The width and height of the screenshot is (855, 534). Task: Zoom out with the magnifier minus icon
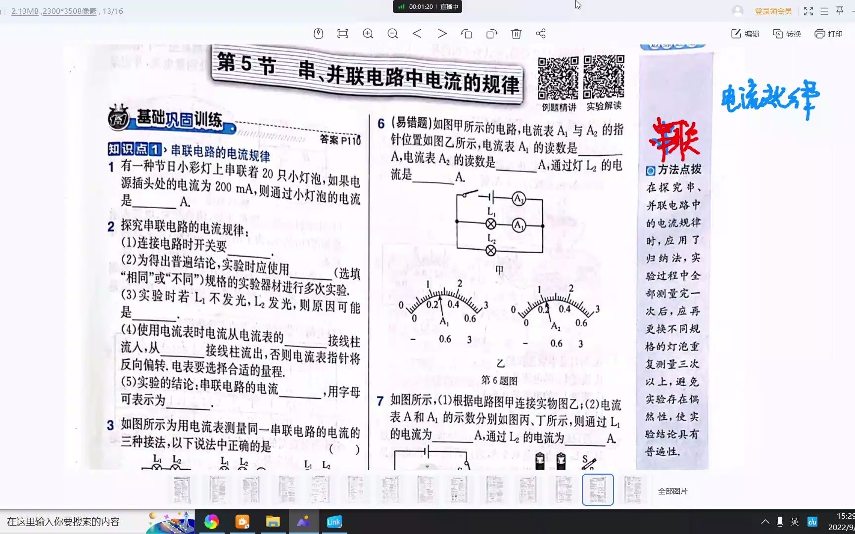coord(393,34)
